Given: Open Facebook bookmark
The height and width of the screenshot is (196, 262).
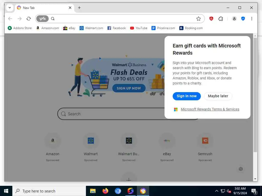Looking at the screenshot, I should [x=117, y=28].
